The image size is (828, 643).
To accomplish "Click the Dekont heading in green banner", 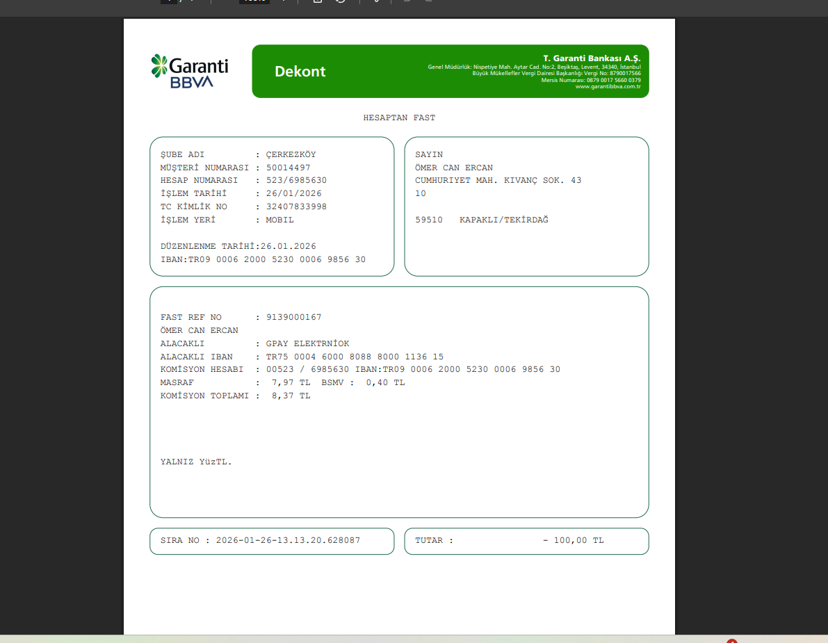I will (x=300, y=72).
